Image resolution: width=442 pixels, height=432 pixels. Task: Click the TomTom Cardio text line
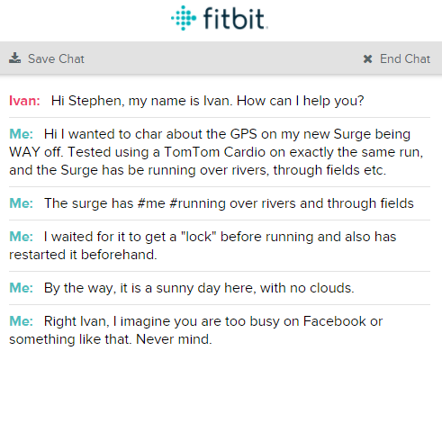pyautogui.click(x=216, y=152)
